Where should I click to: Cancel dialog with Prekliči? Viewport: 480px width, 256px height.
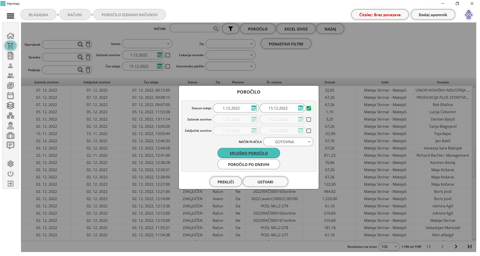[x=226, y=182]
